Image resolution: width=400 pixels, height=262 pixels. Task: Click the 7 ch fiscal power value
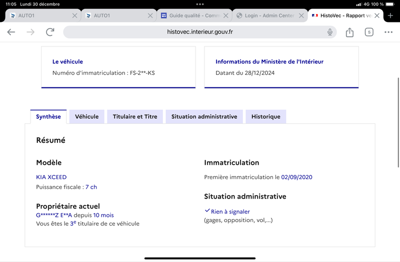click(91, 187)
